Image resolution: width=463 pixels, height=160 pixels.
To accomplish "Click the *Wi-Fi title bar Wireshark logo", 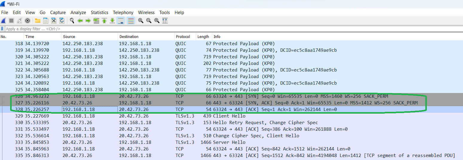I will click(3, 4).
